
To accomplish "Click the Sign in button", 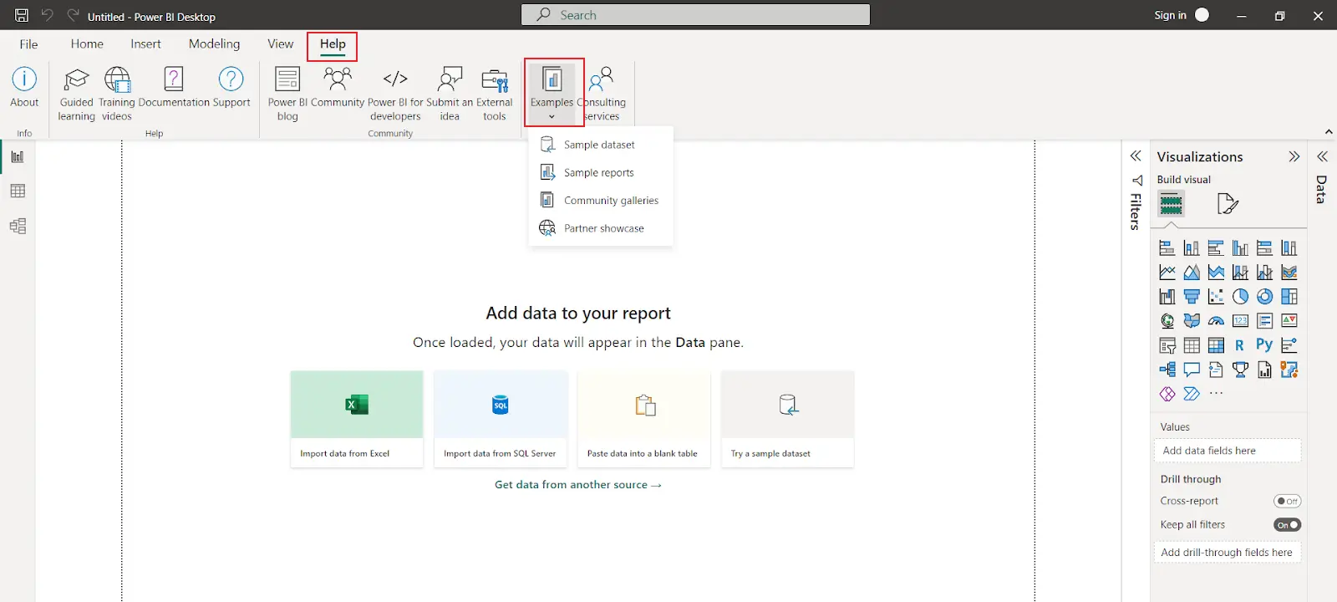I will 1181,15.
